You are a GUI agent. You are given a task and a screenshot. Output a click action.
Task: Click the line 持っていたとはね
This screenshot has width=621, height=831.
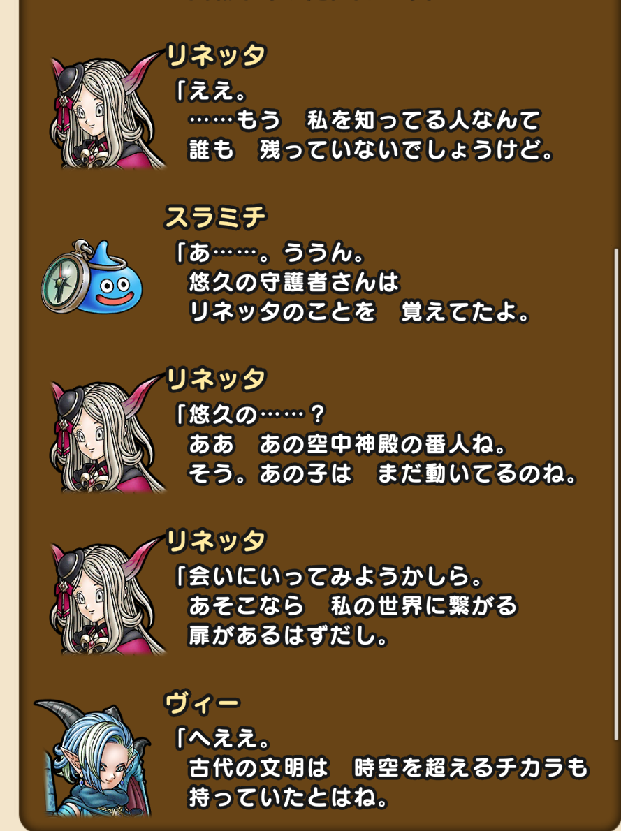(x=289, y=797)
